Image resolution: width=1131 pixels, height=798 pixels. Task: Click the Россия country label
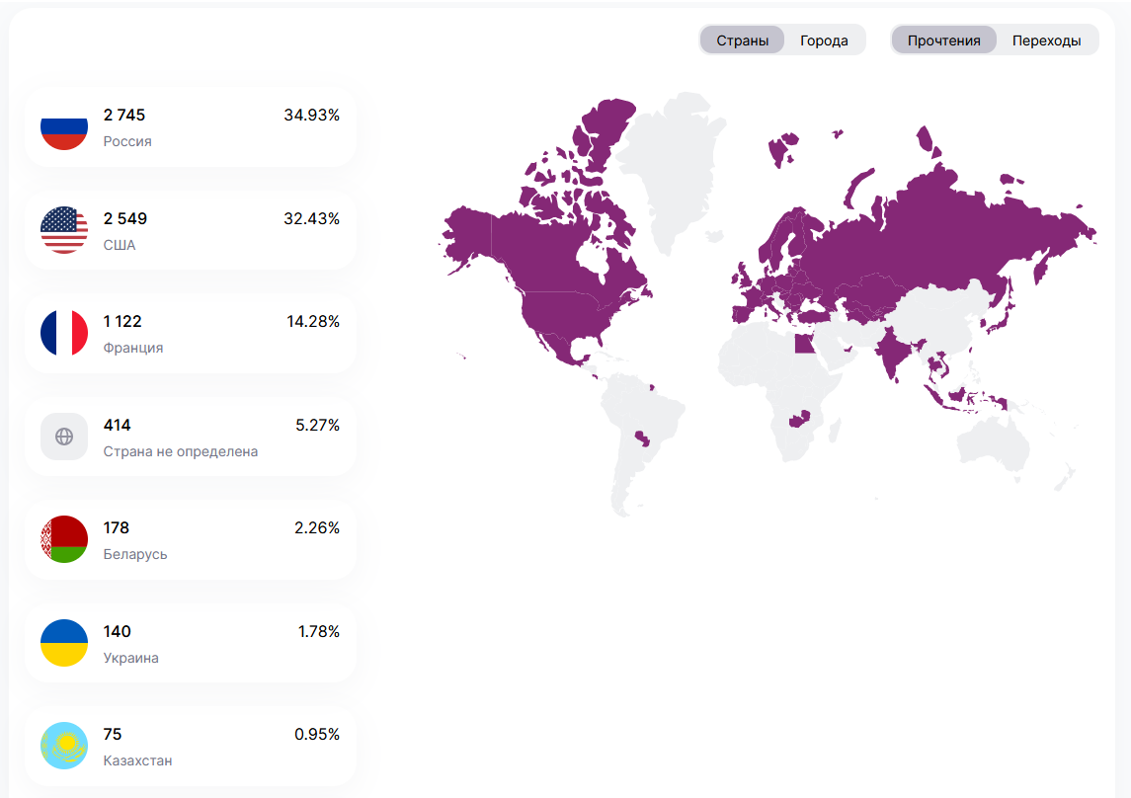point(127,141)
